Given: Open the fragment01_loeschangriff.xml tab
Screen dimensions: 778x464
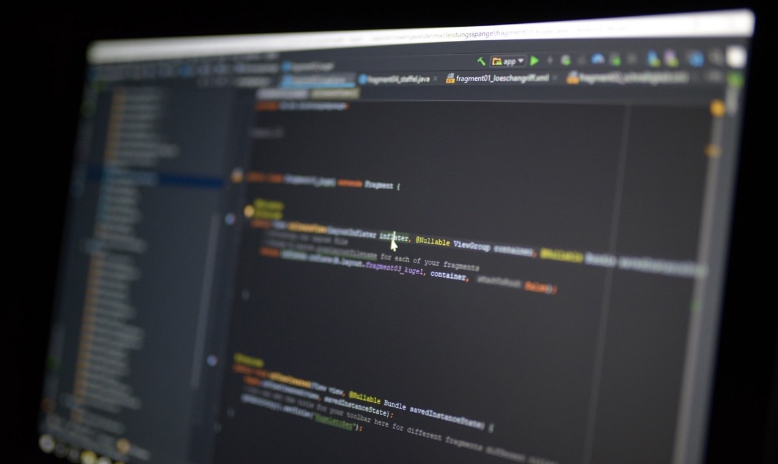Looking at the screenshot, I should point(497,78).
